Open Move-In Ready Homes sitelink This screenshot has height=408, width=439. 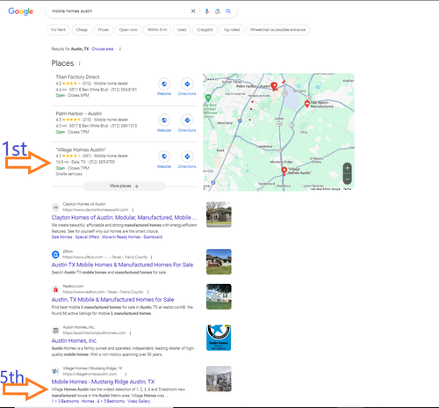point(121,237)
